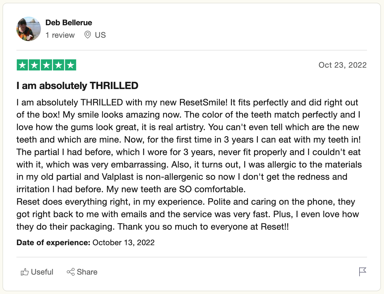Screen dimensions: 384x294
Task: Click the "Date of experience:" bold label
Action: pyautogui.click(x=53, y=243)
